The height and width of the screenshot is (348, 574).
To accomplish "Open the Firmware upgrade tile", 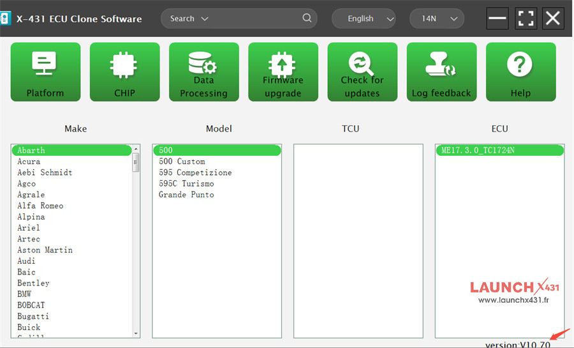I will click(x=283, y=72).
